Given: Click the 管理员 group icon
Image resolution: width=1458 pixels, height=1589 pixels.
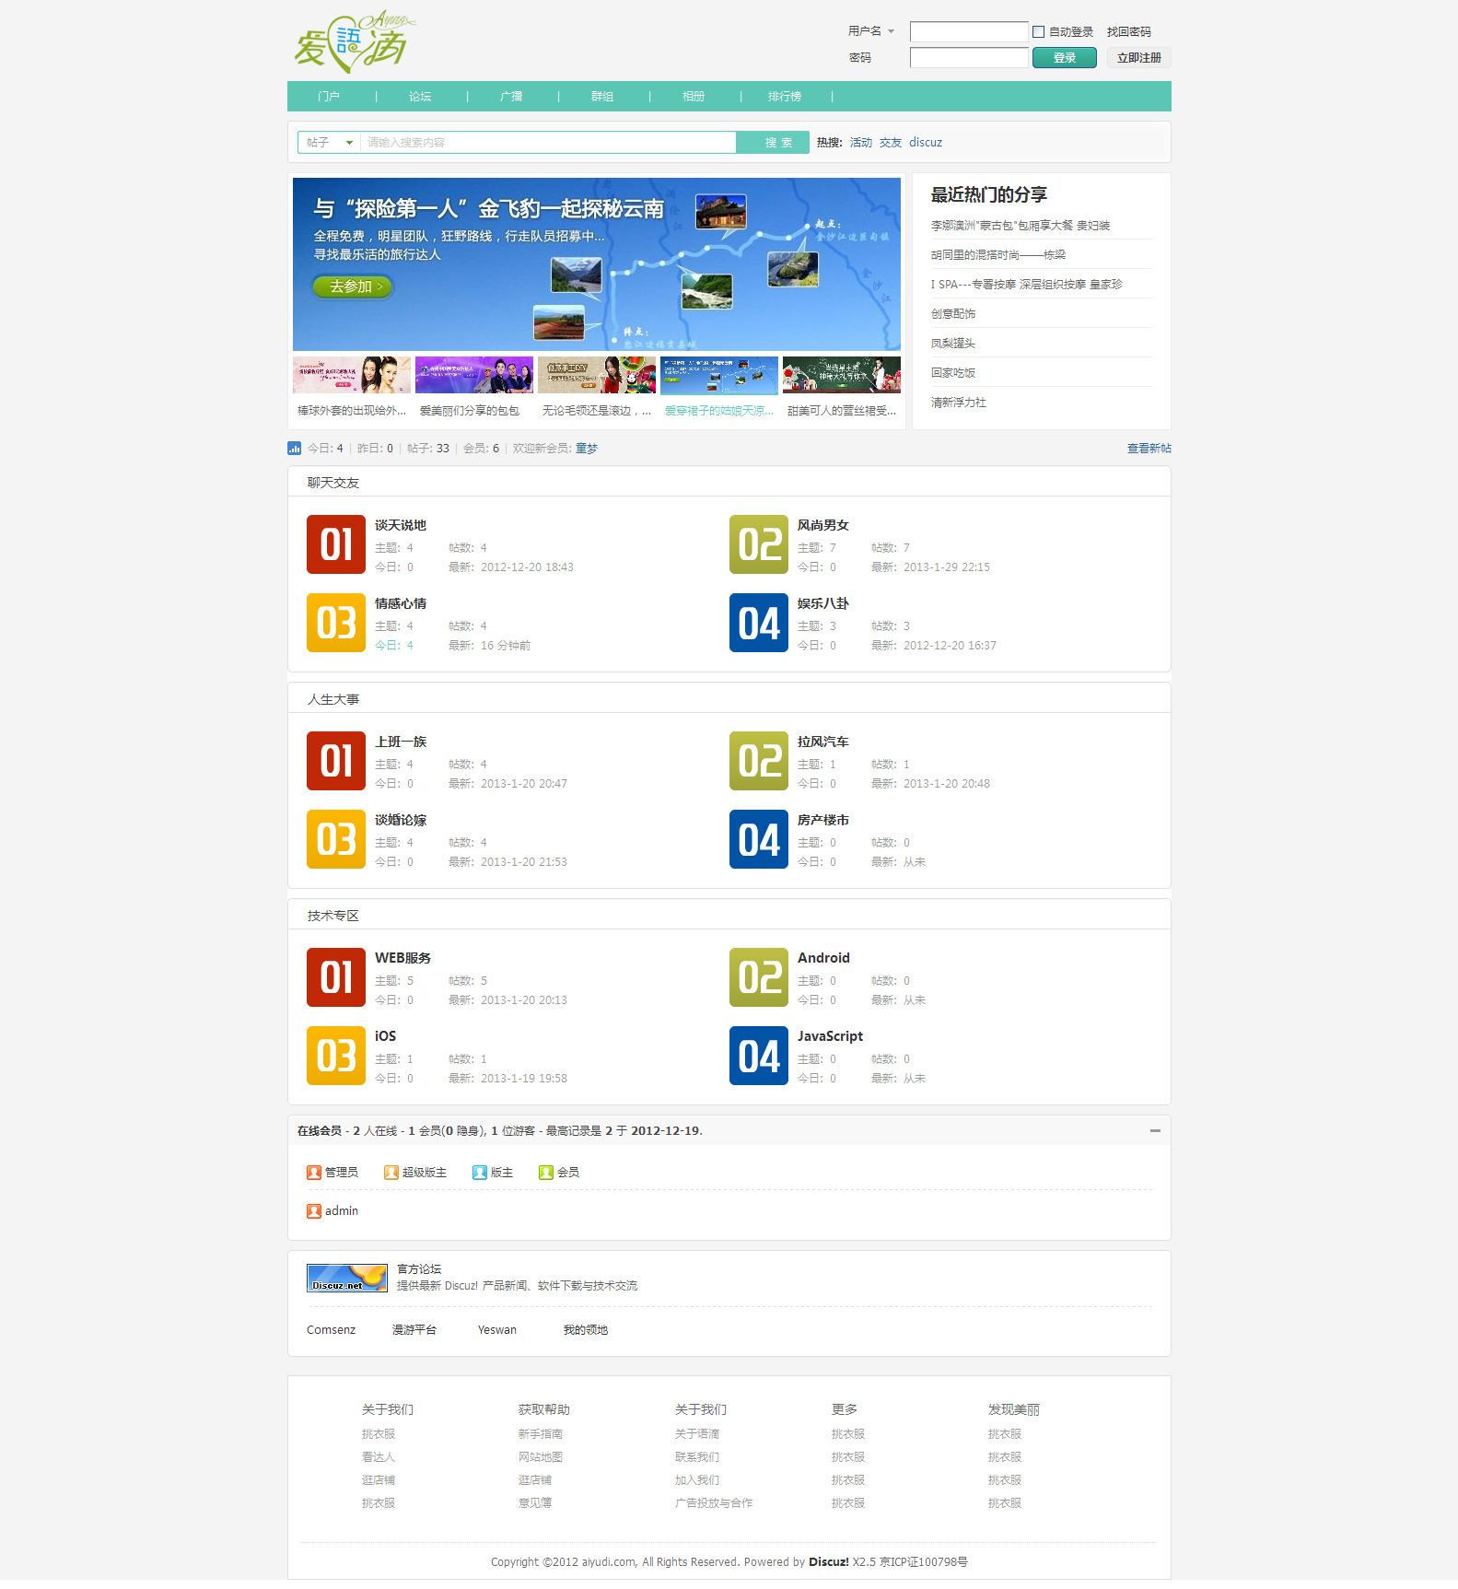Looking at the screenshot, I should pyautogui.click(x=314, y=1173).
